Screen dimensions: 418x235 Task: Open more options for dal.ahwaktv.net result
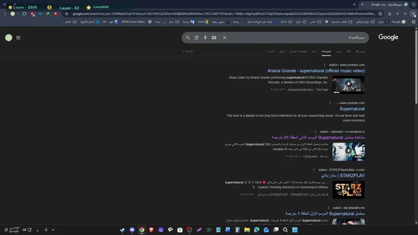pyautogui.click(x=329, y=208)
